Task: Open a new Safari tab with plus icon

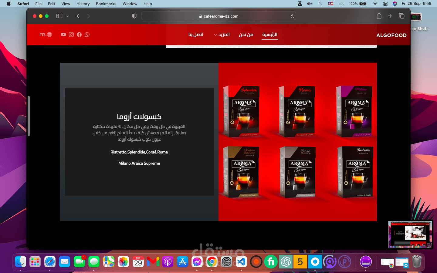Action: pyautogui.click(x=390, y=16)
